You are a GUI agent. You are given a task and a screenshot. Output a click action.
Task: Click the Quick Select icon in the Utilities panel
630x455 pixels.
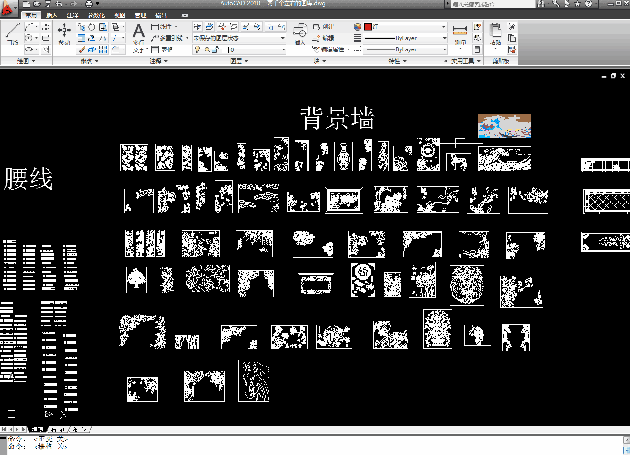pyautogui.click(x=477, y=27)
